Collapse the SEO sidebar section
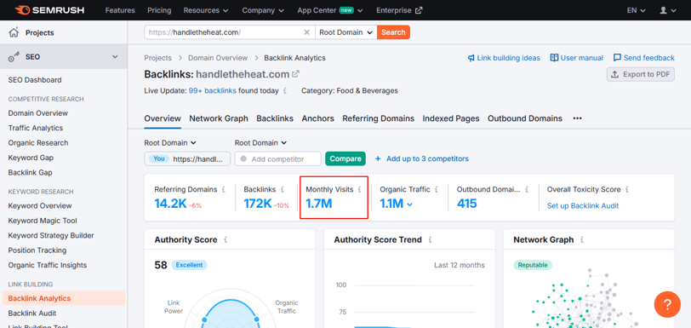Image resolution: width=691 pixels, height=328 pixels. click(x=115, y=57)
